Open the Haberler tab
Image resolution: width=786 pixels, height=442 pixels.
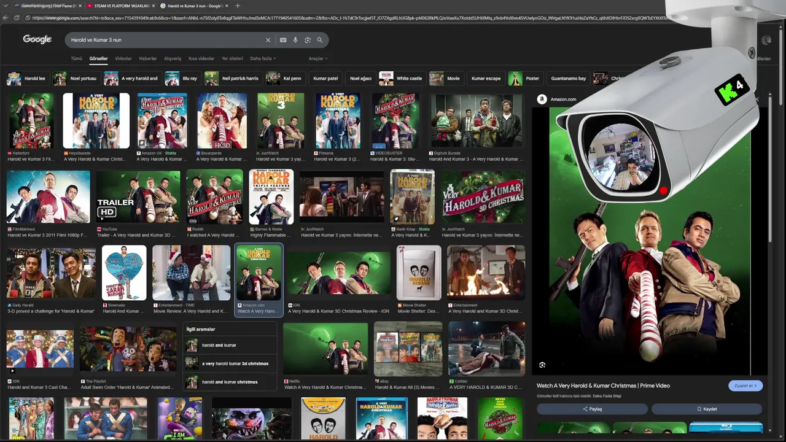[148, 59]
